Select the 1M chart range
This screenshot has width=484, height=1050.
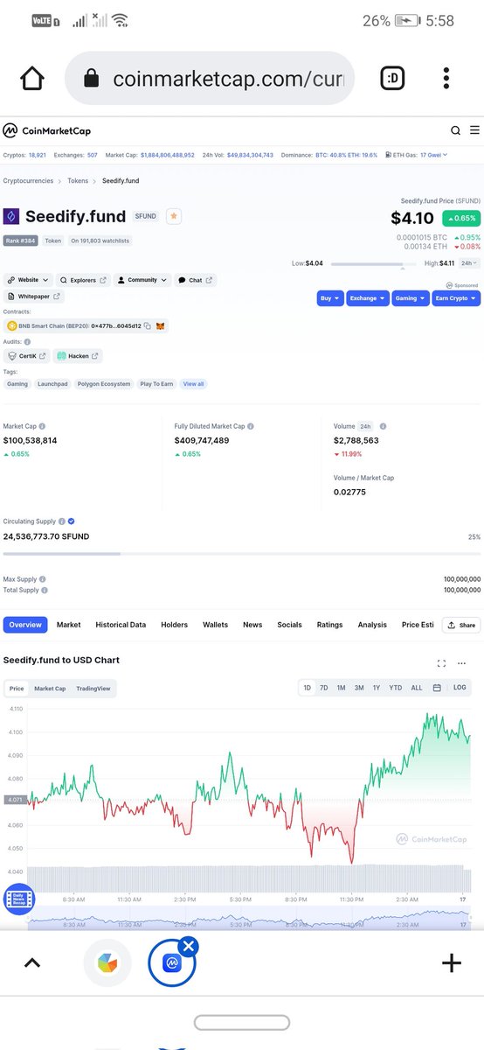pos(341,688)
